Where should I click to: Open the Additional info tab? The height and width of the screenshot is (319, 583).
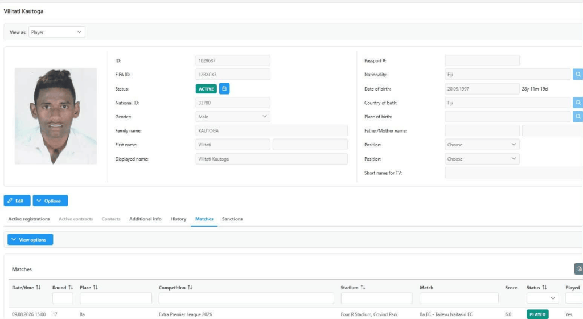tap(145, 219)
